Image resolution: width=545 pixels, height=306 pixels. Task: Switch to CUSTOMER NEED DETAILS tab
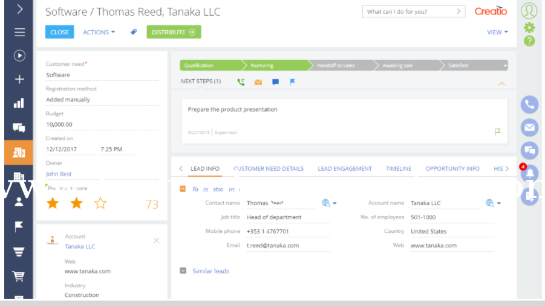point(269,168)
